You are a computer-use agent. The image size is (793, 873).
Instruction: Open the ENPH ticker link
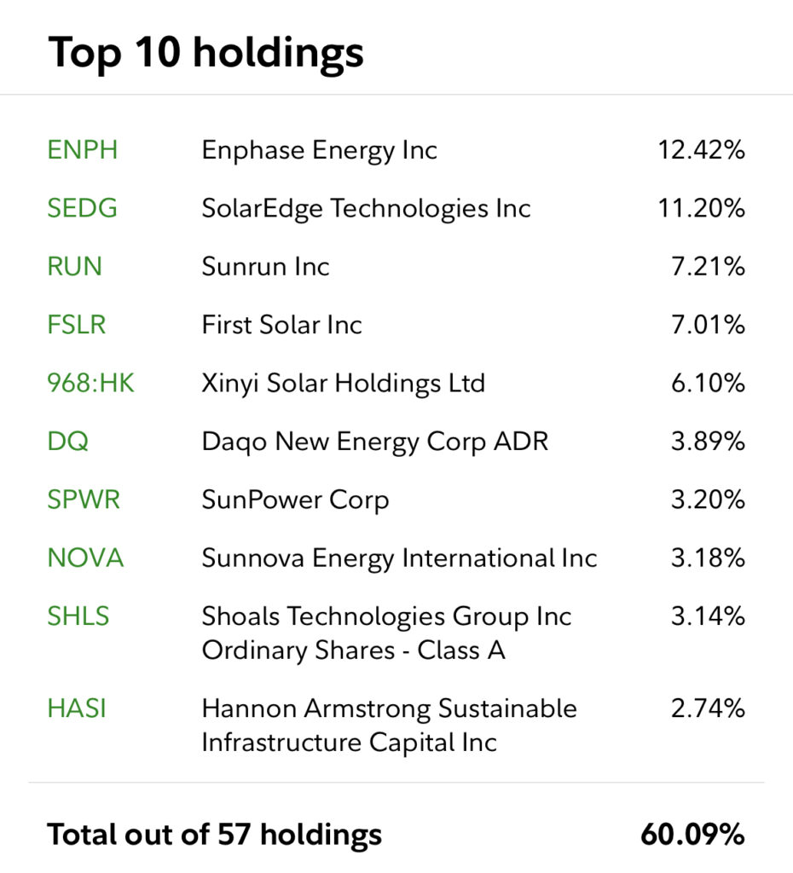point(83,150)
